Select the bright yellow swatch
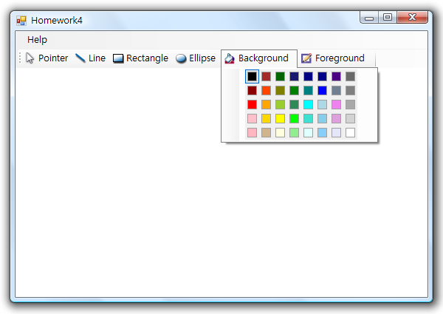Image resolution: width=443 pixels, height=314 pixels. point(280,119)
